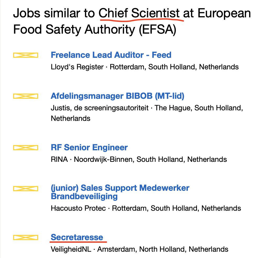Open (junior) Sales Support Medewerker Brandbeveiliging job
The image size is (264, 258).
(120, 192)
